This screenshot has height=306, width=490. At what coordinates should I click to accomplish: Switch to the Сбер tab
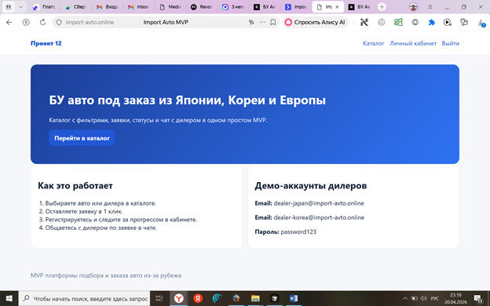pyautogui.click(x=75, y=7)
